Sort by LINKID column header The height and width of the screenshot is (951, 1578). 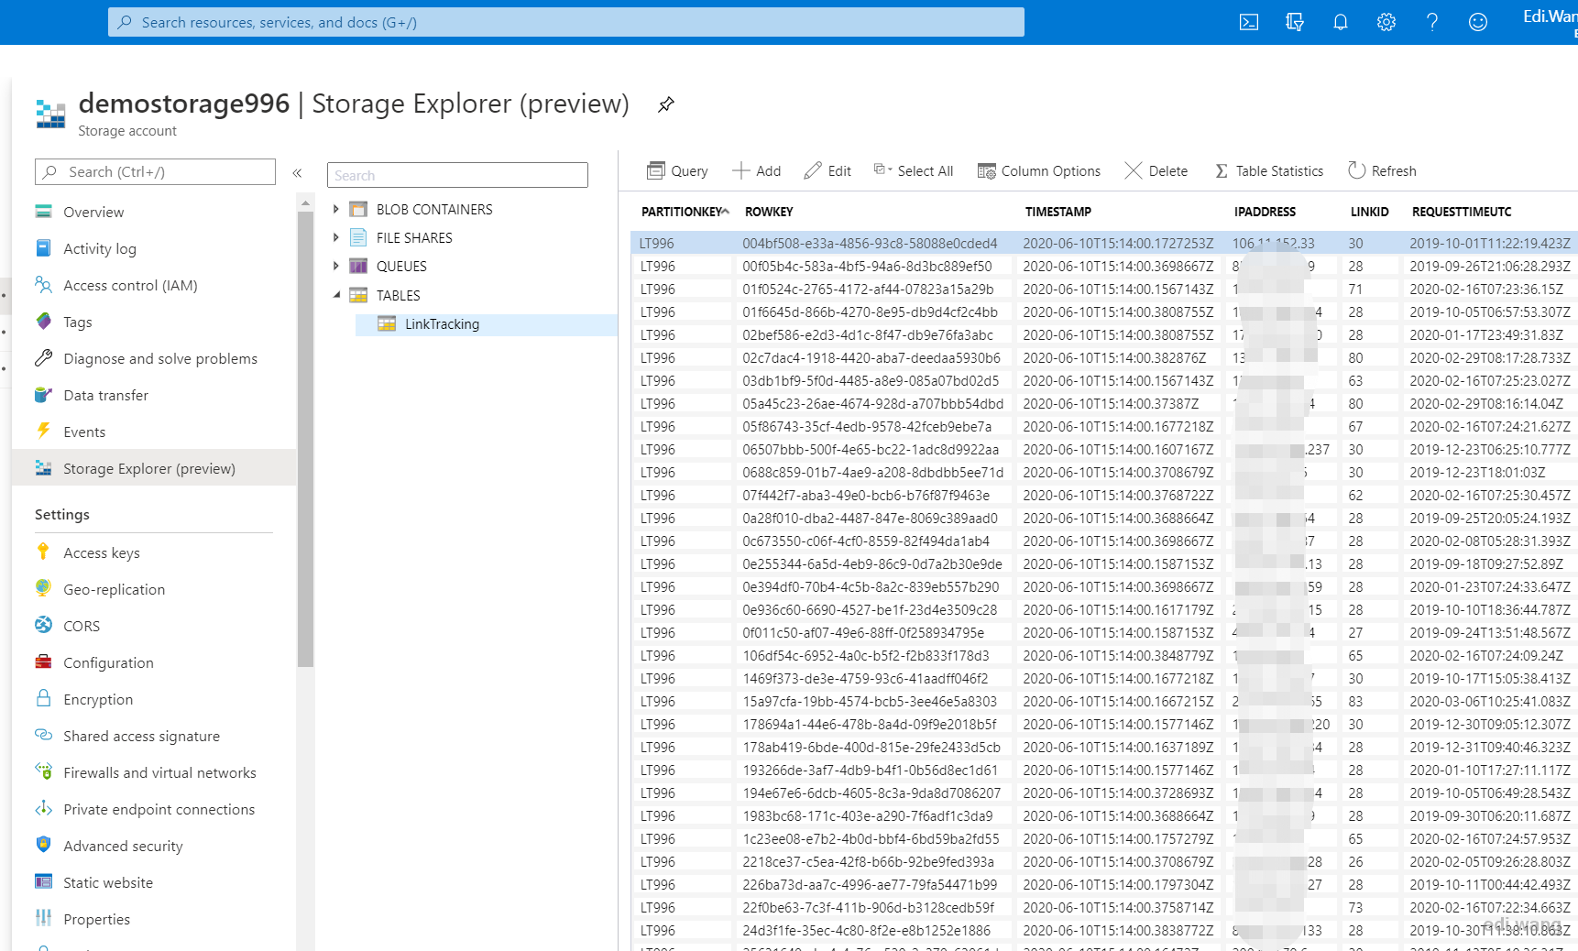1369,212
